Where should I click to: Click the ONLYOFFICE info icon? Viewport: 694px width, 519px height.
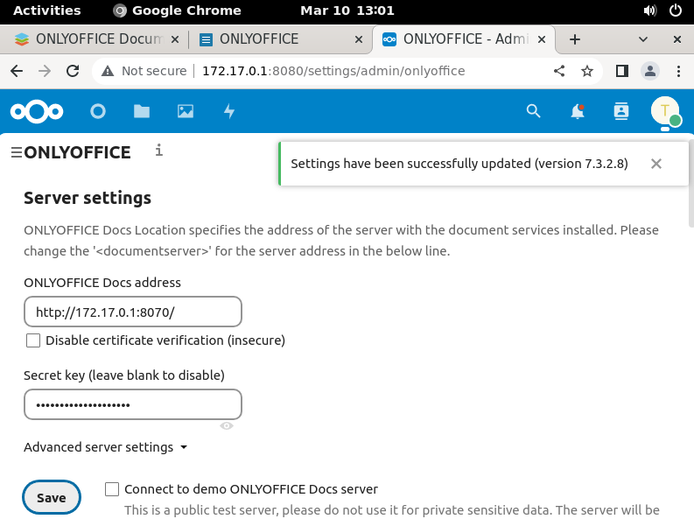click(x=158, y=151)
